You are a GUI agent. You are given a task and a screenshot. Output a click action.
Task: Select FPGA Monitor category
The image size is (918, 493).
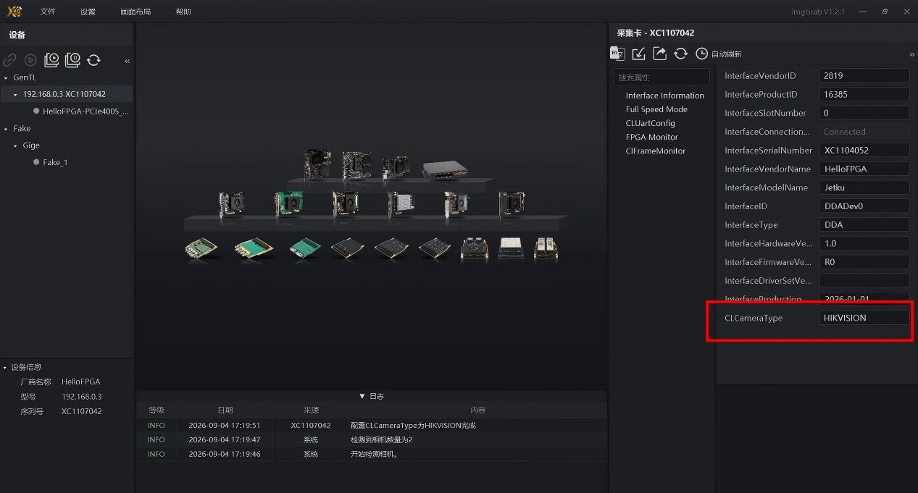coord(651,137)
